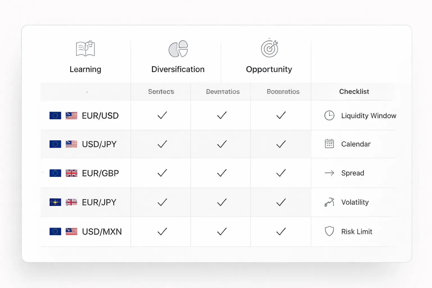The image size is (432, 288).
Task: Click the EU flag beside EUR/USD
Action: (55, 115)
